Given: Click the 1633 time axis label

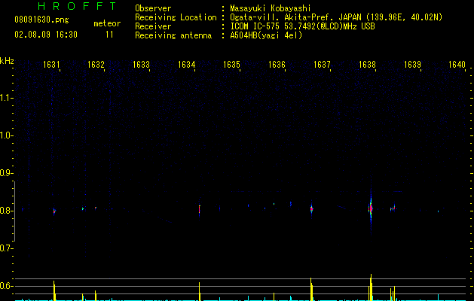Looking at the screenshot, I should 141,65.
